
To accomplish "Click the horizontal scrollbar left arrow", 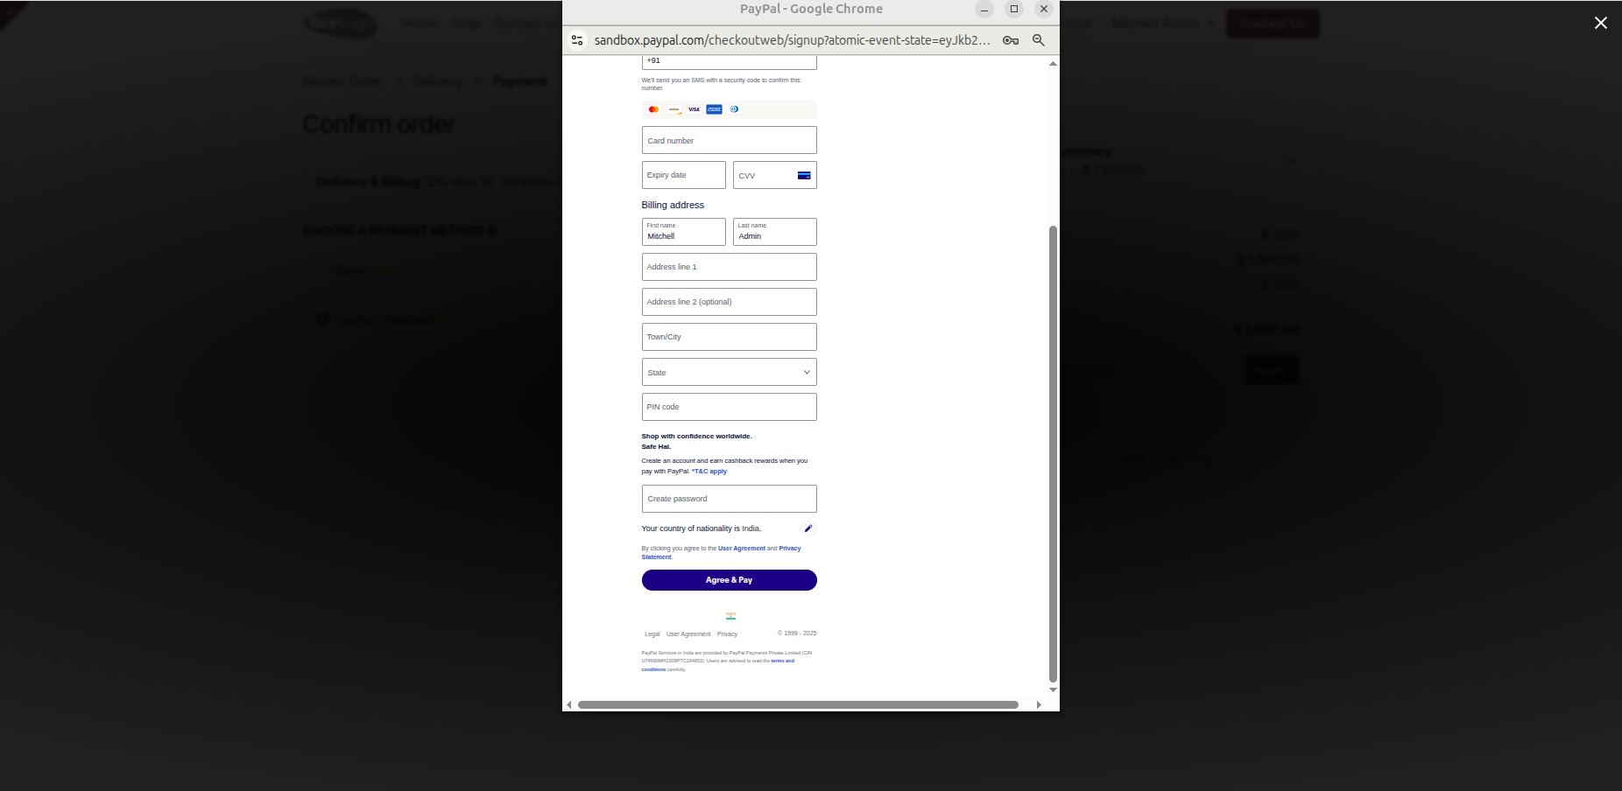I will click(569, 704).
